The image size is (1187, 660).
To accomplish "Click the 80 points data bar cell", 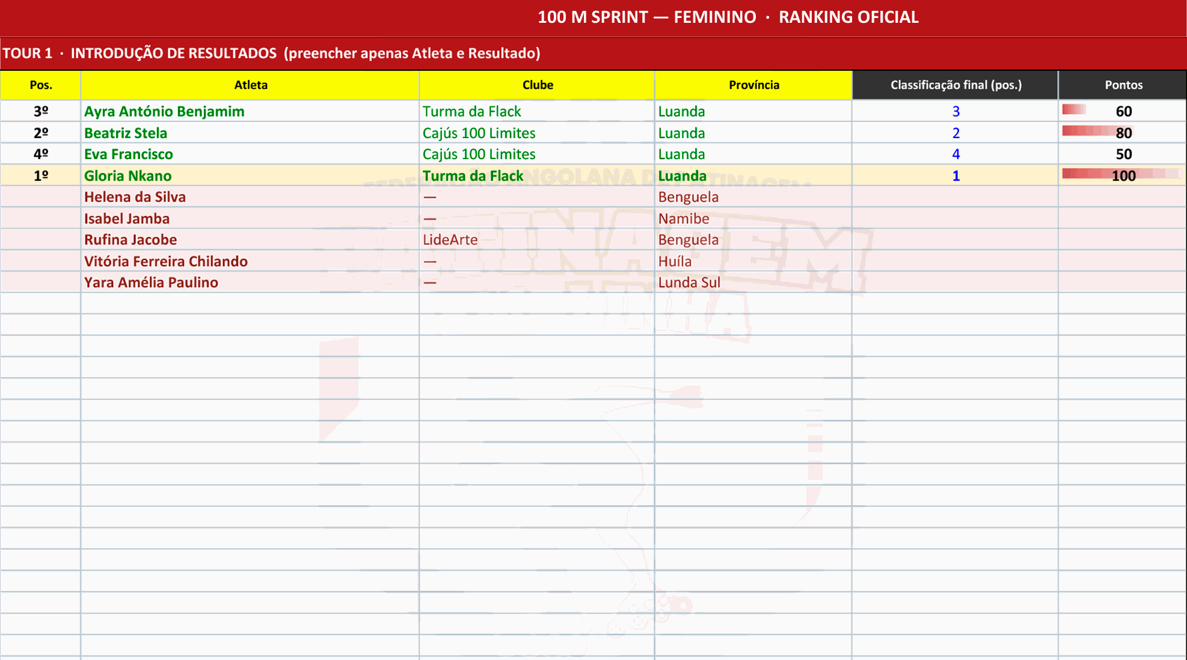I will coord(1123,133).
